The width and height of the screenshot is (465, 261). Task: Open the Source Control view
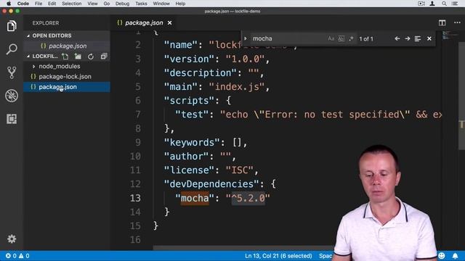click(12, 72)
